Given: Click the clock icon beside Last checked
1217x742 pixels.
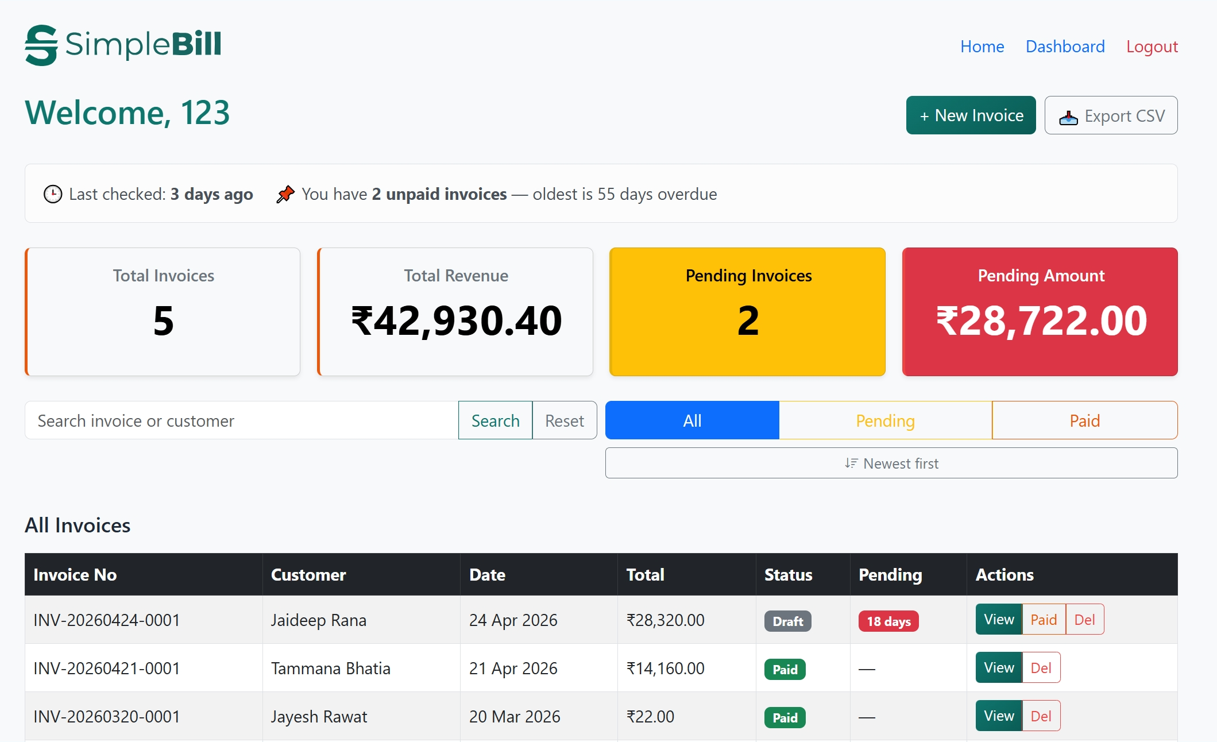Looking at the screenshot, I should tap(53, 194).
